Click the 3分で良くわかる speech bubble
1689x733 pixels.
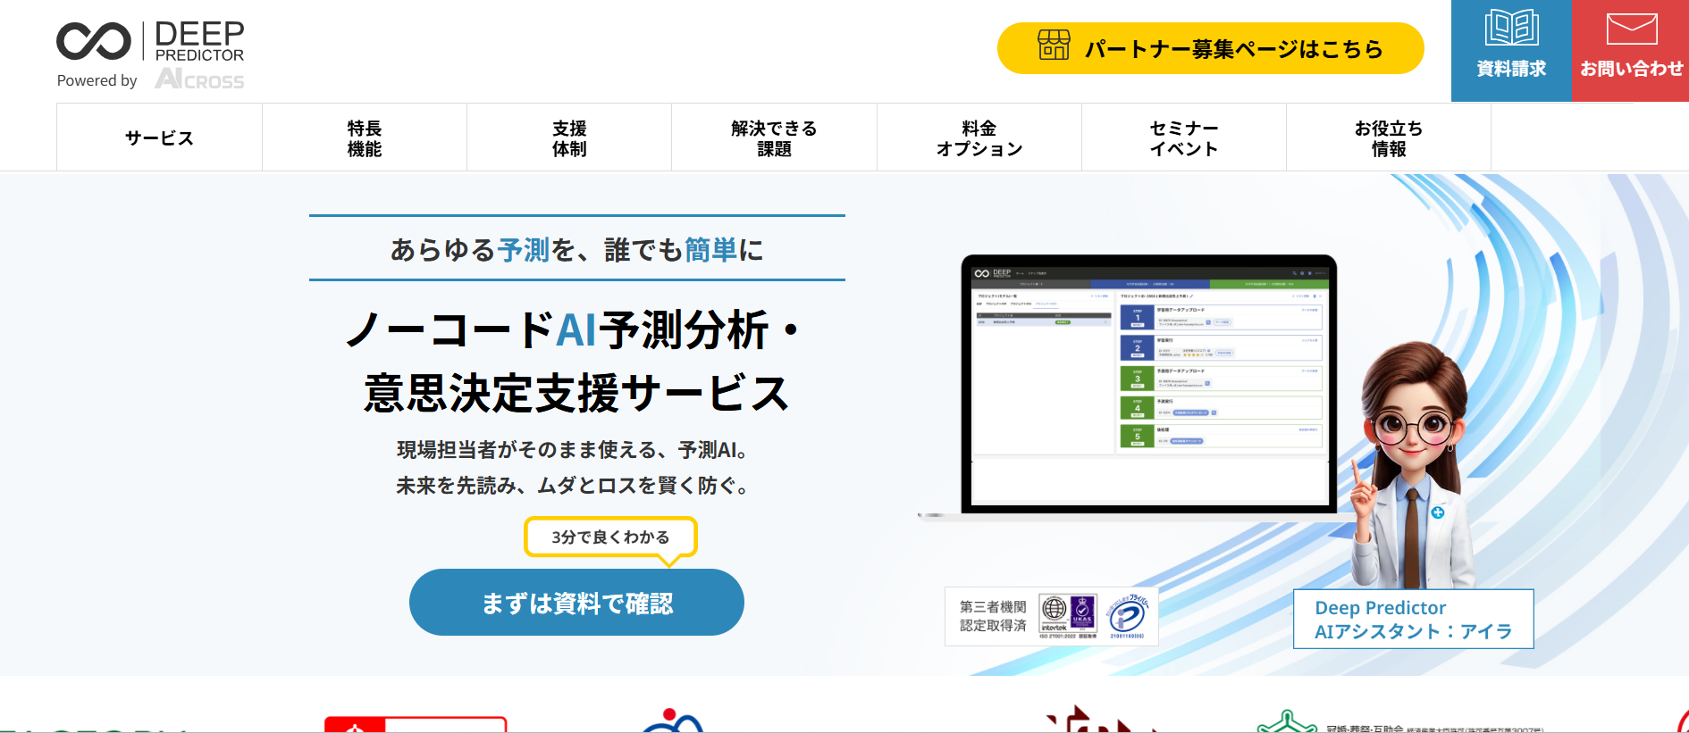tap(610, 537)
